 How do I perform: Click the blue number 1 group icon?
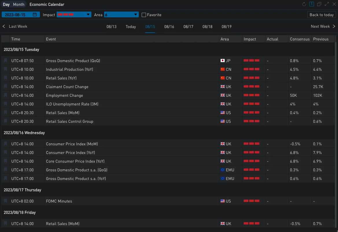tap(311, 4)
